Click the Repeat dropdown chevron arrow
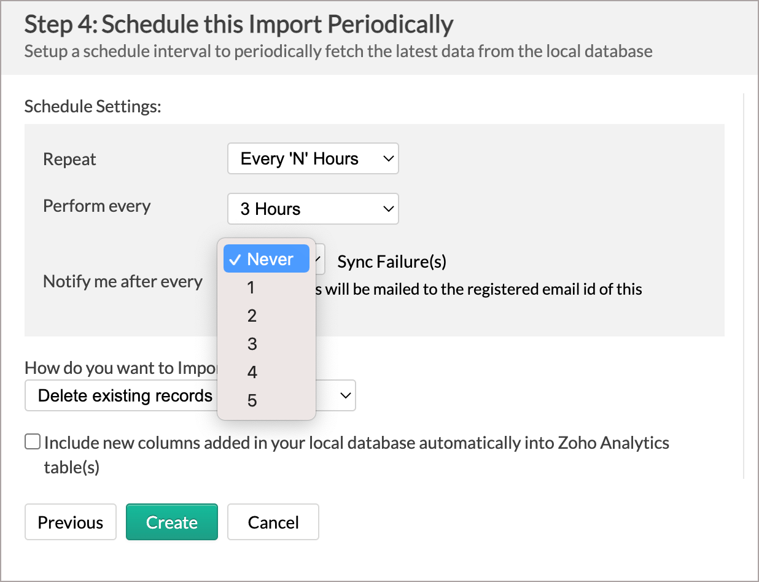Image resolution: width=759 pixels, height=582 pixels. (387, 159)
